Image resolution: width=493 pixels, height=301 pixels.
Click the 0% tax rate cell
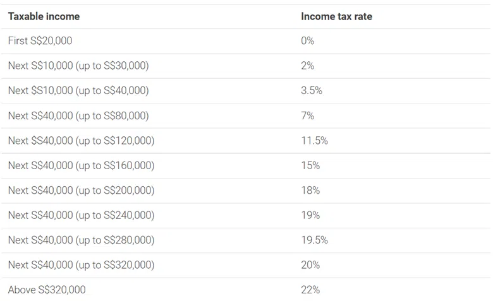[x=308, y=41]
